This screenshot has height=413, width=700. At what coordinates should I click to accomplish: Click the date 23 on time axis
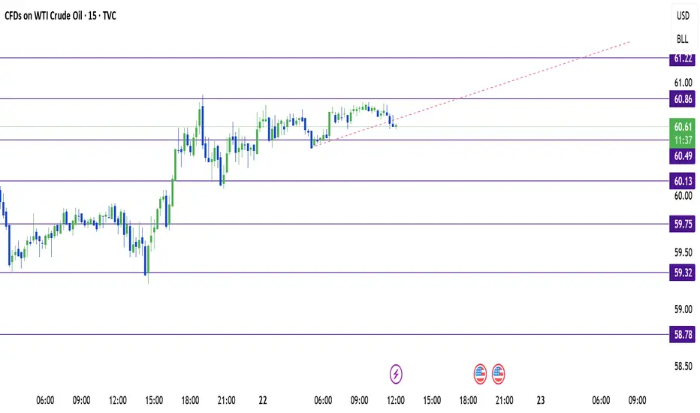tap(541, 400)
